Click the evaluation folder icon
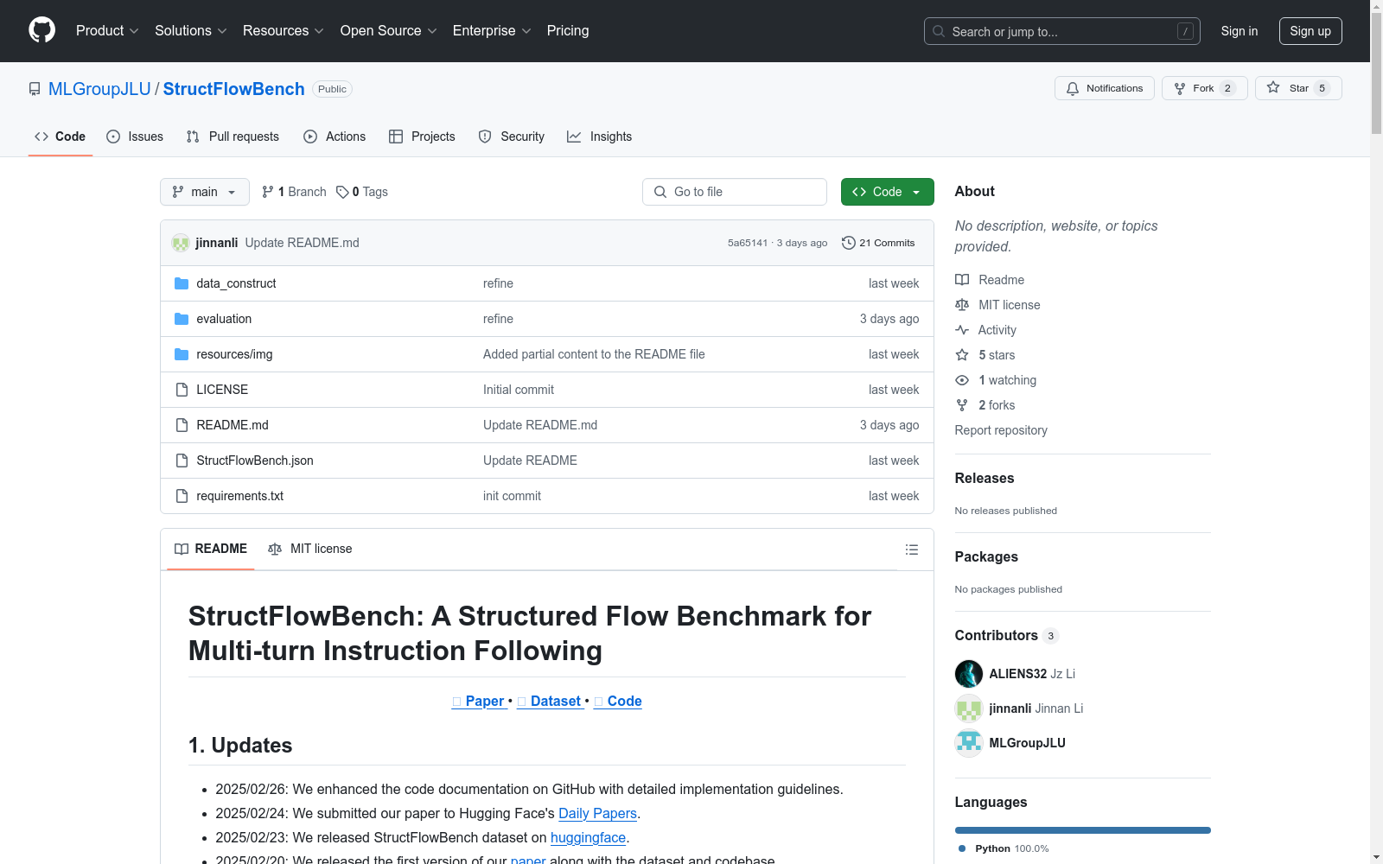Image resolution: width=1383 pixels, height=864 pixels. click(x=182, y=319)
